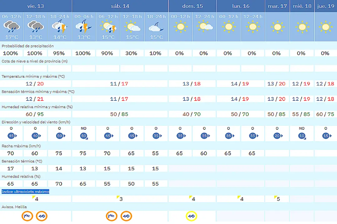337x224 pixels.
Task: Click the '12 / 21' thermal sensation value
Action: coord(35,99)
